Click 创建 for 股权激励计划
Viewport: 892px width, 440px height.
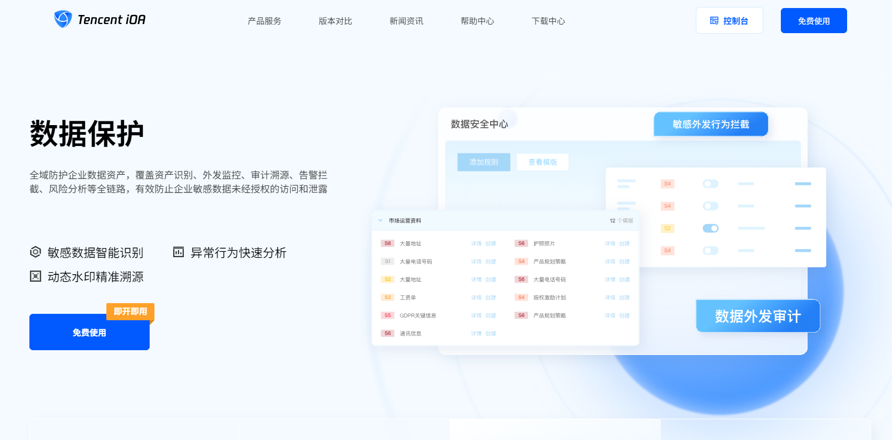click(624, 298)
